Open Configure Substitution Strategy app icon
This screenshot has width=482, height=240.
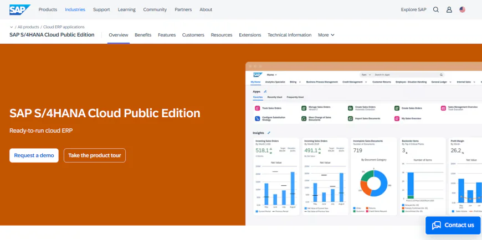click(x=257, y=118)
